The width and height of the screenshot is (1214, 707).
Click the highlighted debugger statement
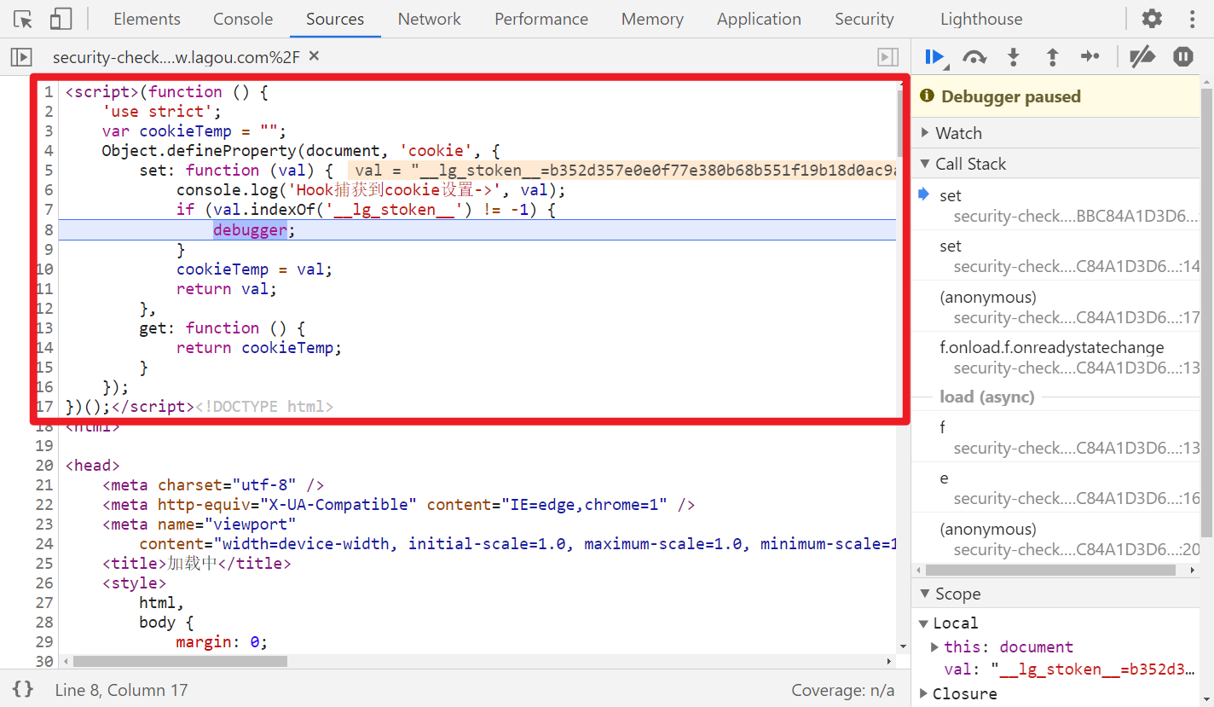click(x=250, y=229)
